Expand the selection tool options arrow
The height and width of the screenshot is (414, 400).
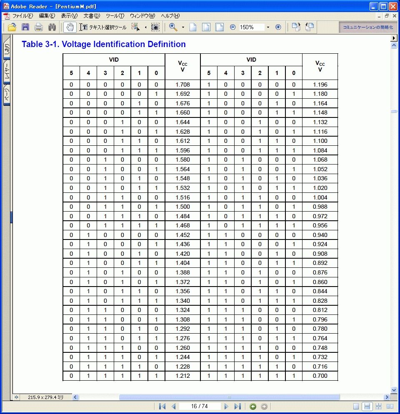145,27
